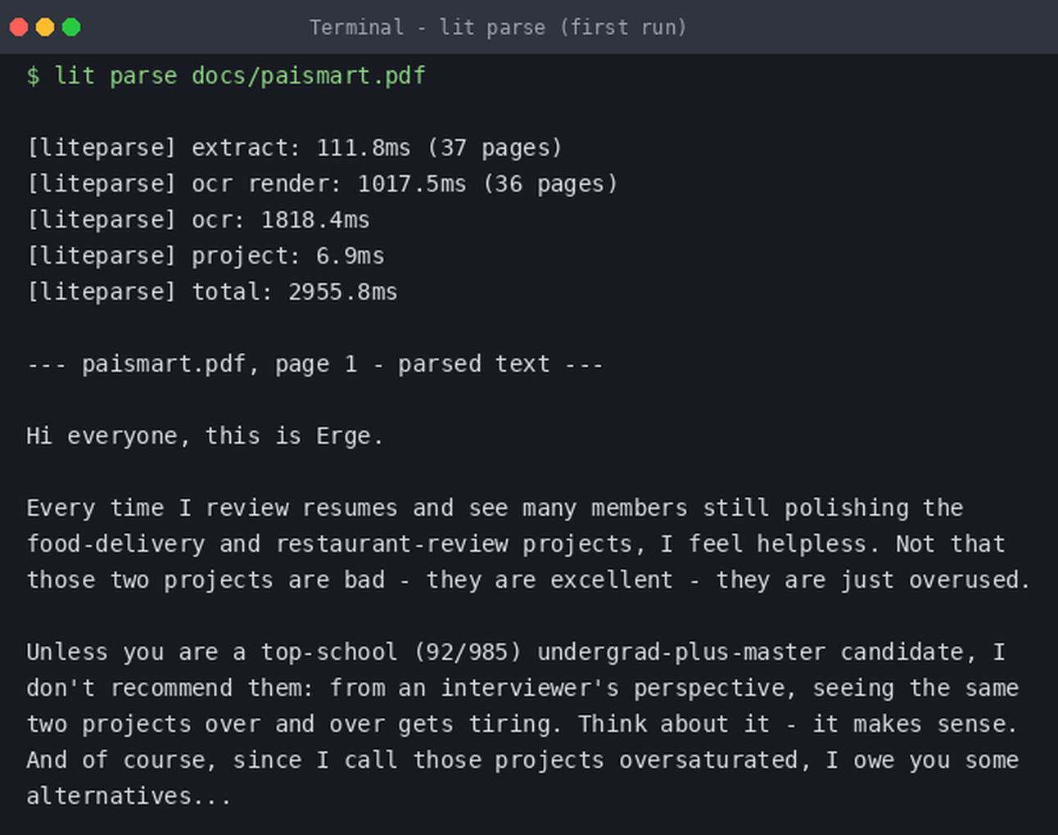This screenshot has height=835, width=1058.
Task: Click the word 'oversaturated' in output
Action: click(x=708, y=761)
